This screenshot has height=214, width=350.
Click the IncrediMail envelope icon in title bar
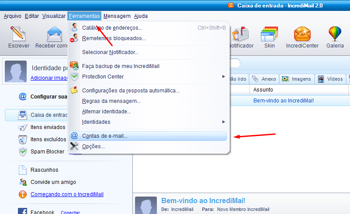[231, 5]
